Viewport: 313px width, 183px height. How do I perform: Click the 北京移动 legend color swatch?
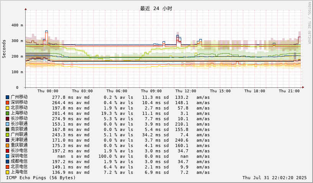(x=7, y=108)
